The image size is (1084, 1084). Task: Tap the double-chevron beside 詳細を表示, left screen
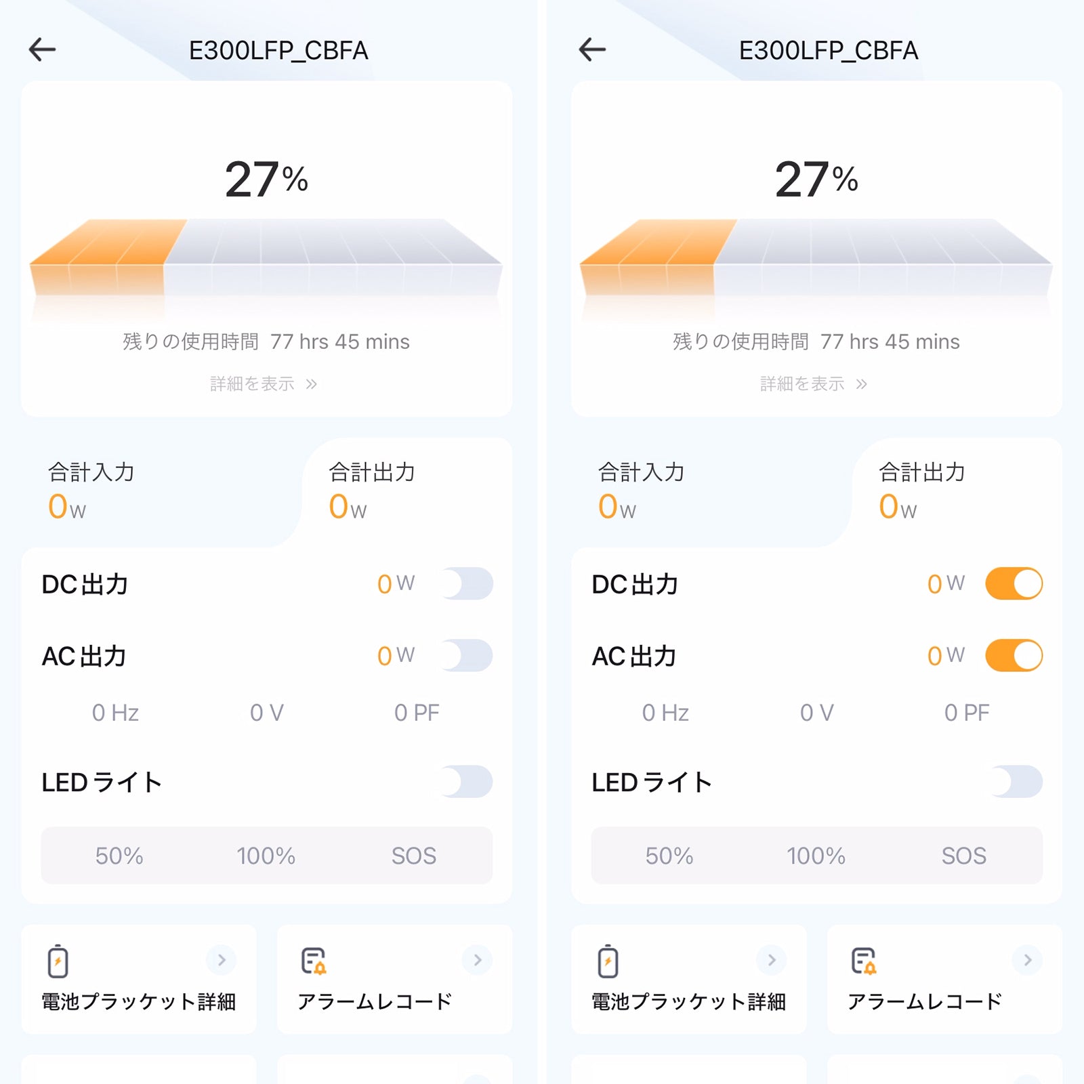pos(311,384)
